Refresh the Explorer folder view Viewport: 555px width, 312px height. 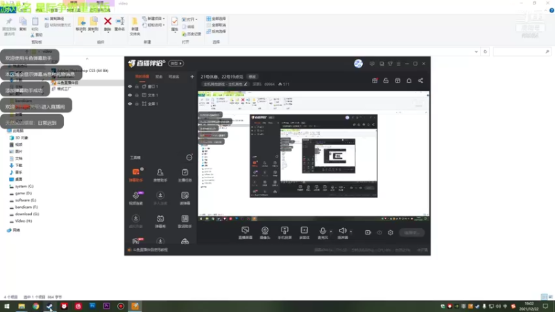tap(485, 51)
